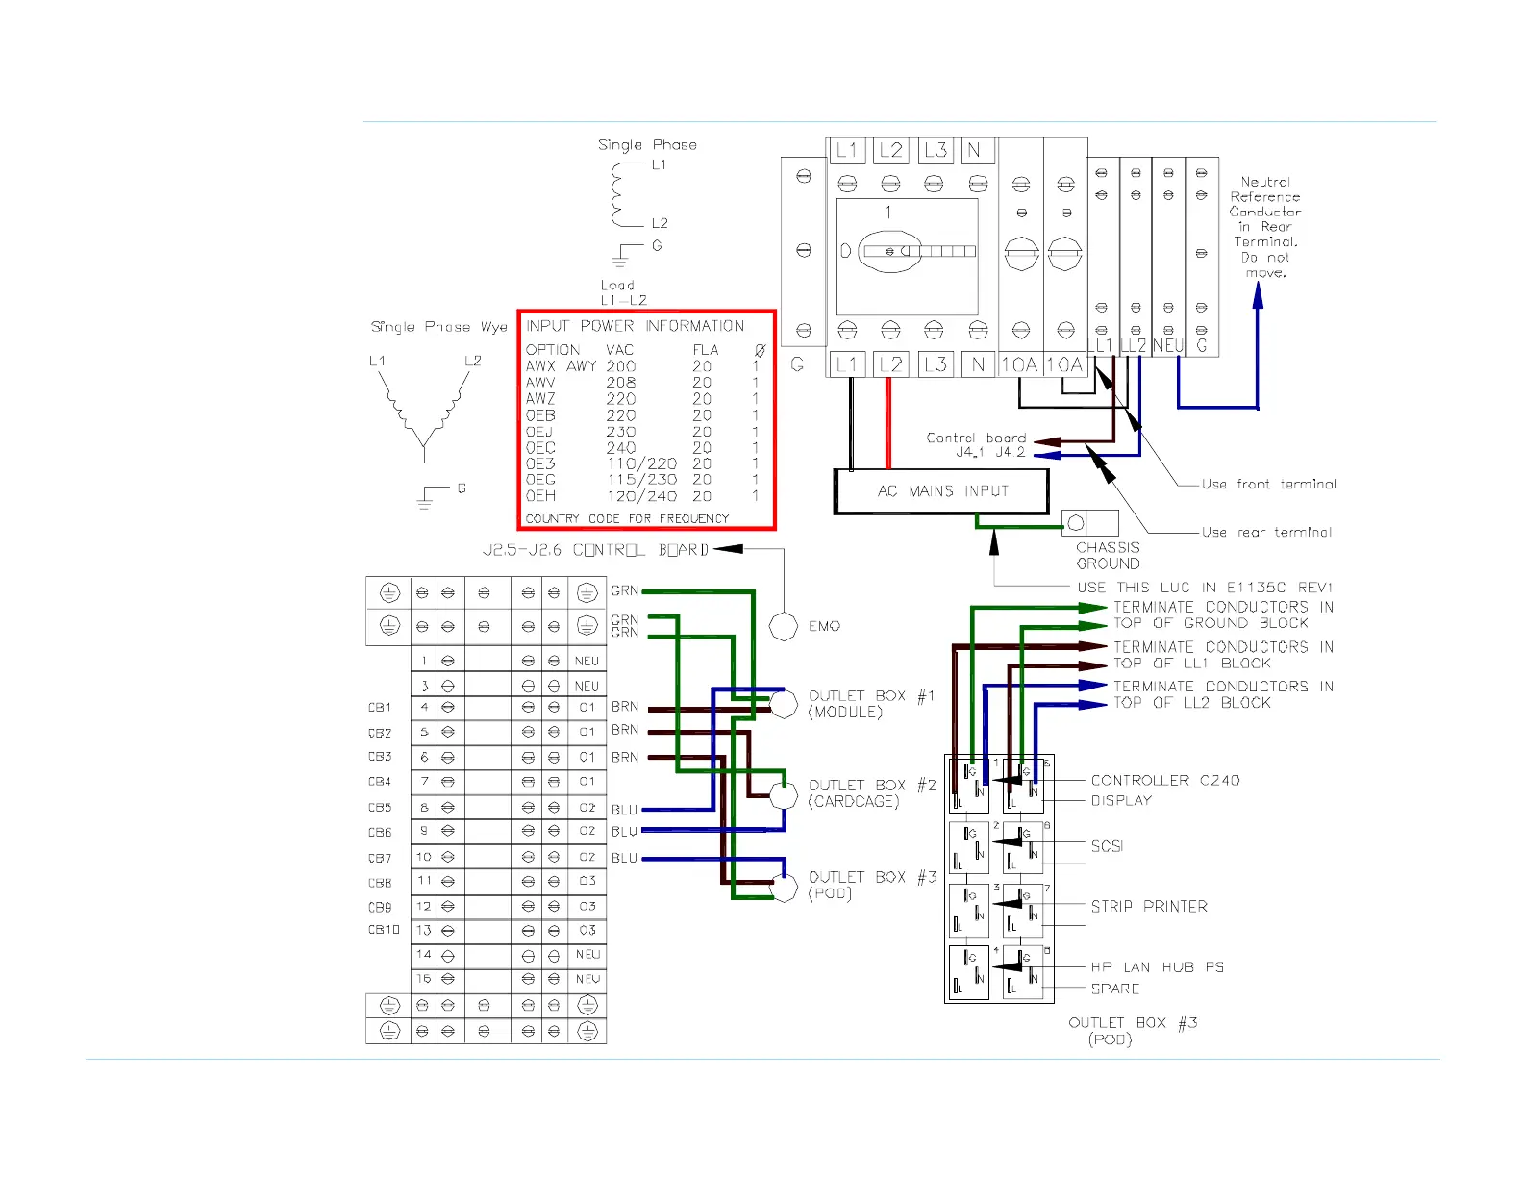Select the OEG 115/230 row
1523x1177 pixels.
[x=643, y=480]
